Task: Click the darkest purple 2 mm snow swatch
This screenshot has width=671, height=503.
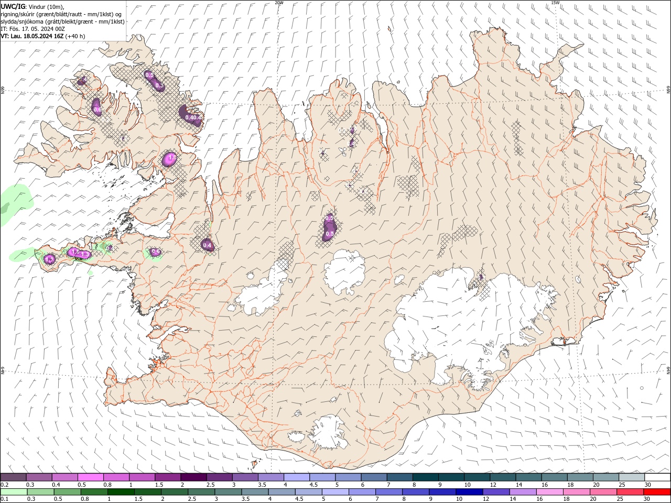Action: point(193,477)
